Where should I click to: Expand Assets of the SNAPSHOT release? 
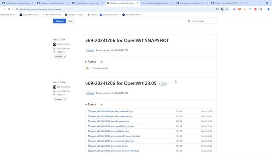(91, 62)
